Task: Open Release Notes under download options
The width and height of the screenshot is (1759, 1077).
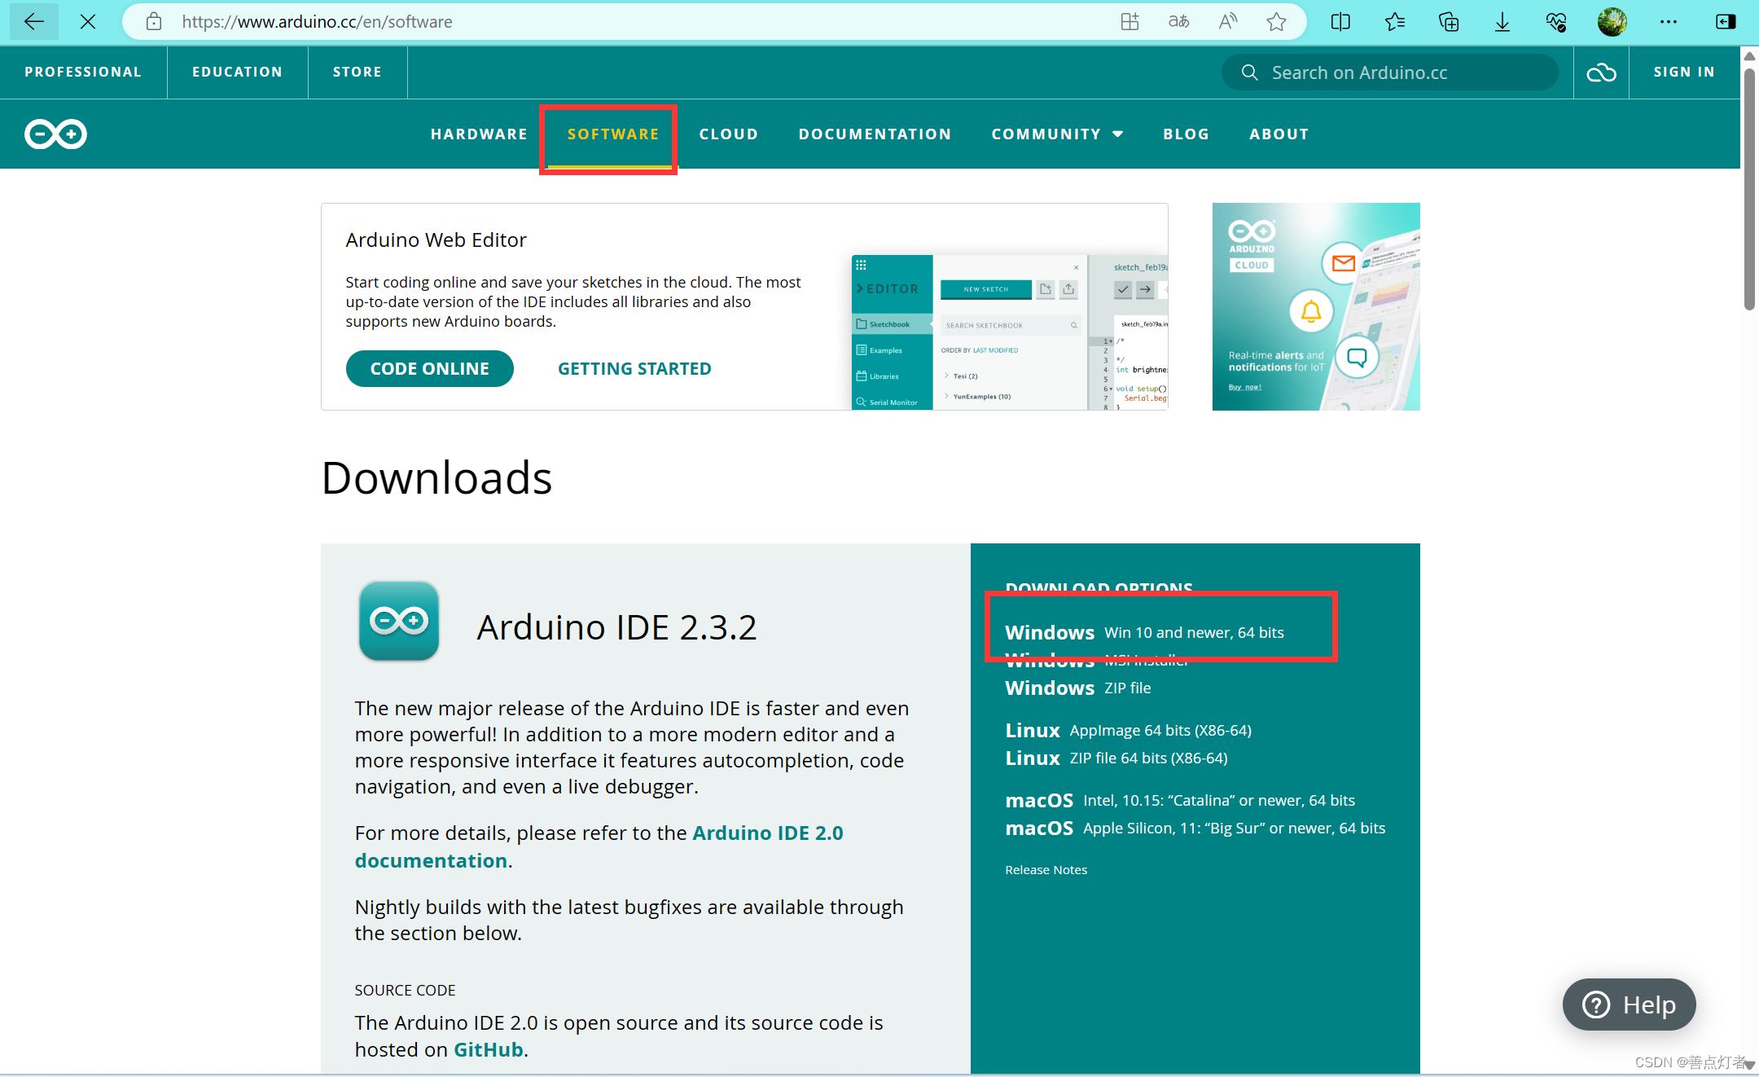Action: (1046, 869)
